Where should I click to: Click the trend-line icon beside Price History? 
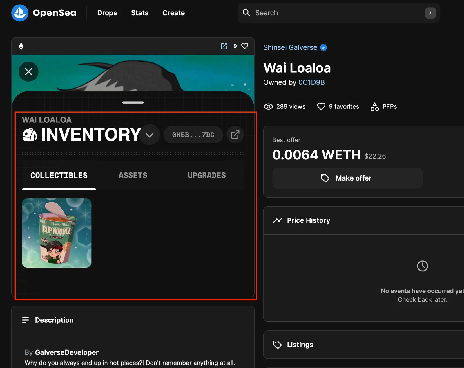(278, 220)
